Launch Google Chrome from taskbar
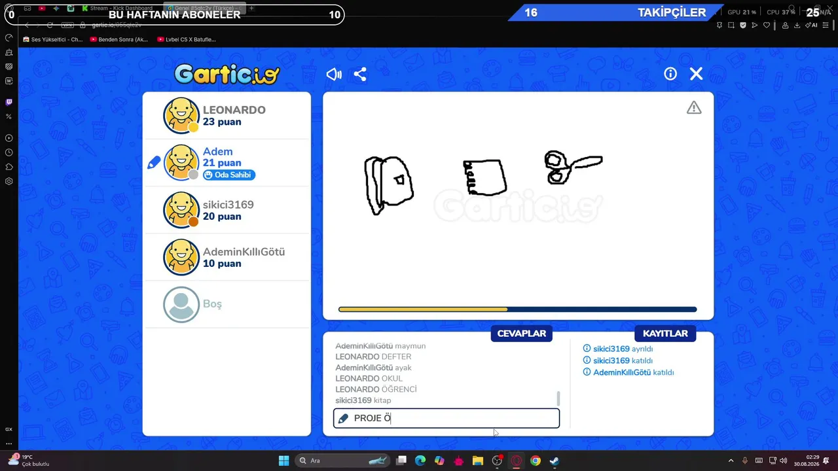 coord(536,461)
